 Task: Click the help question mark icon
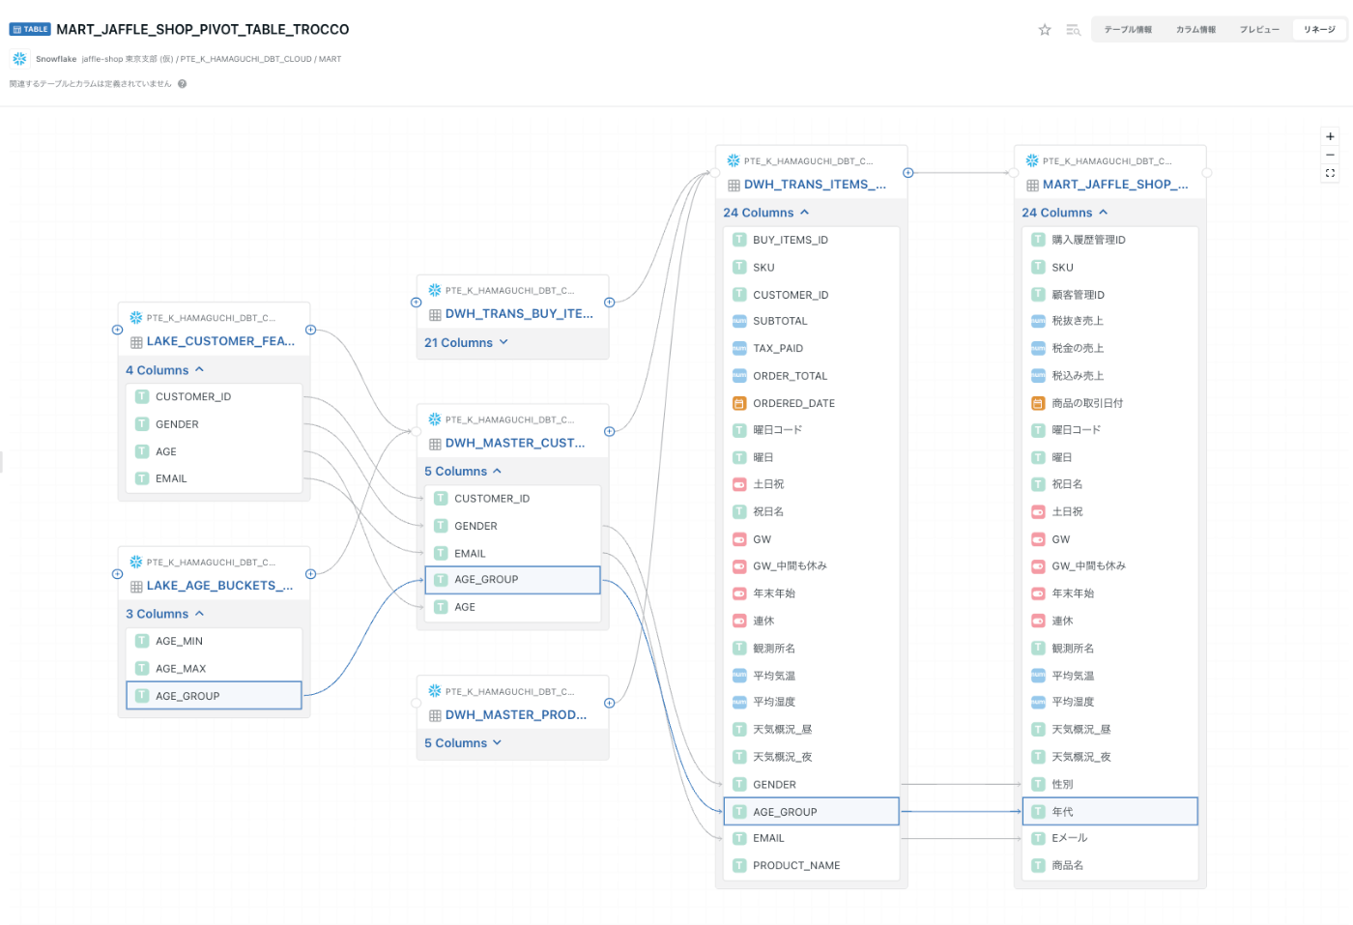(182, 84)
